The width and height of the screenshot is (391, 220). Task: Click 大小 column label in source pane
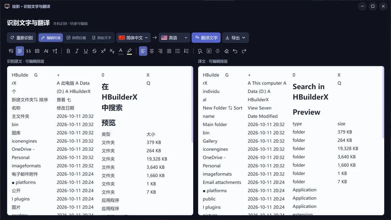click(151, 134)
